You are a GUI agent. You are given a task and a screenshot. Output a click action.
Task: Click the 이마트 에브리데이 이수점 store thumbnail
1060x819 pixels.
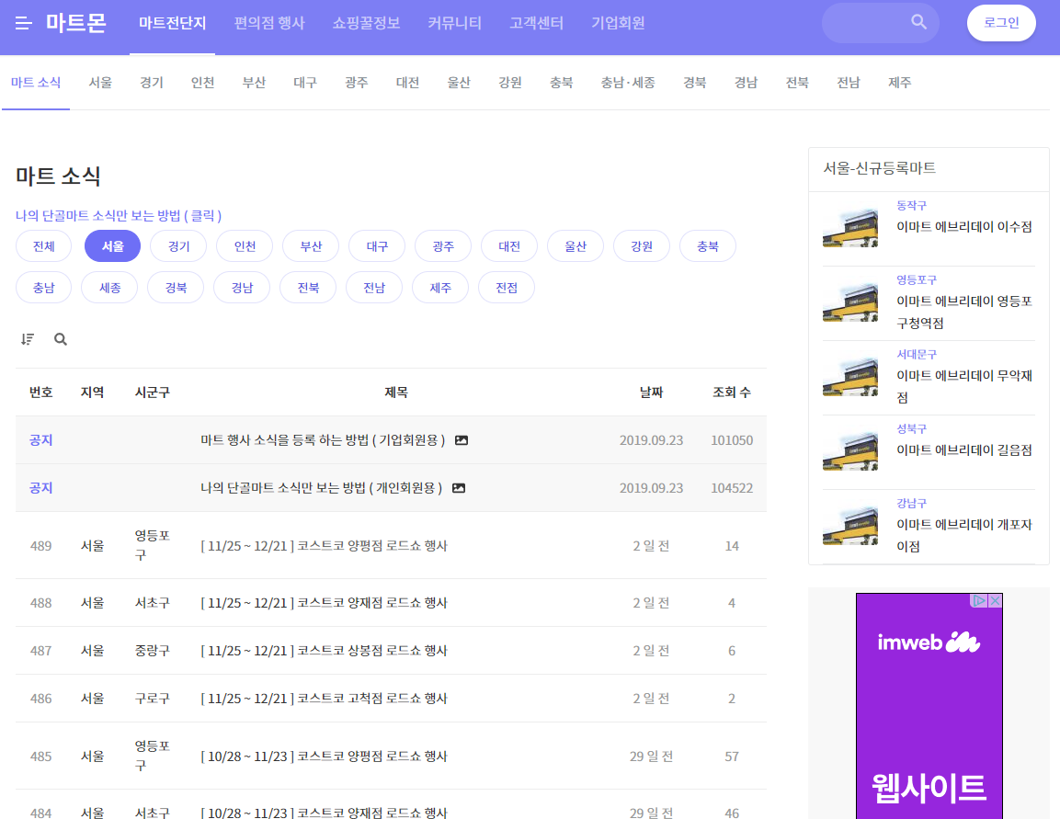tap(850, 228)
